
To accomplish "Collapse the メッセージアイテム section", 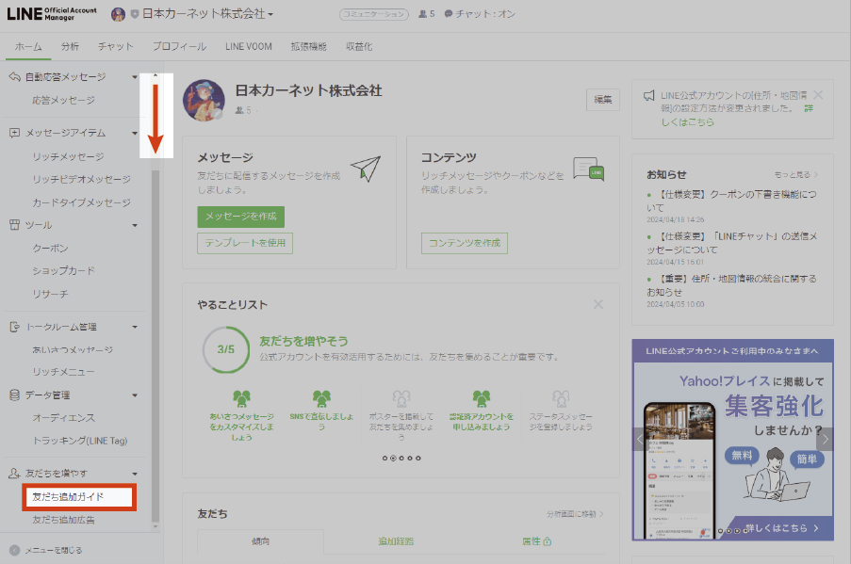I will pyautogui.click(x=135, y=134).
